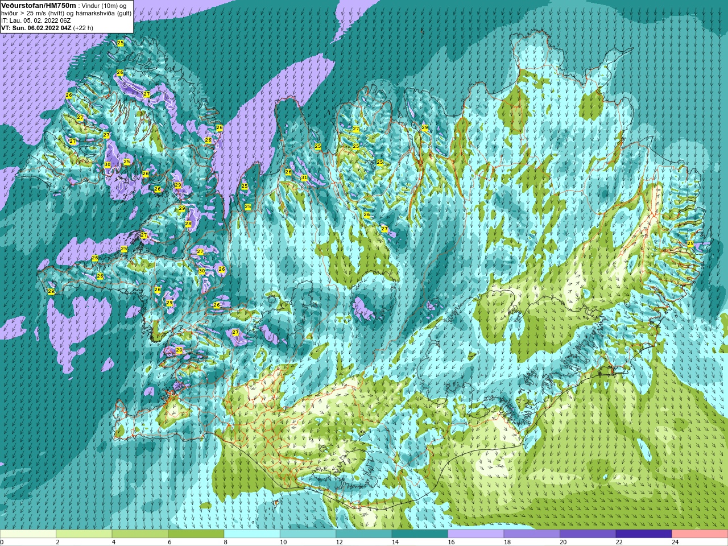Select the legend scale label "8"
728x546 pixels.
click(x=226, y=542)
